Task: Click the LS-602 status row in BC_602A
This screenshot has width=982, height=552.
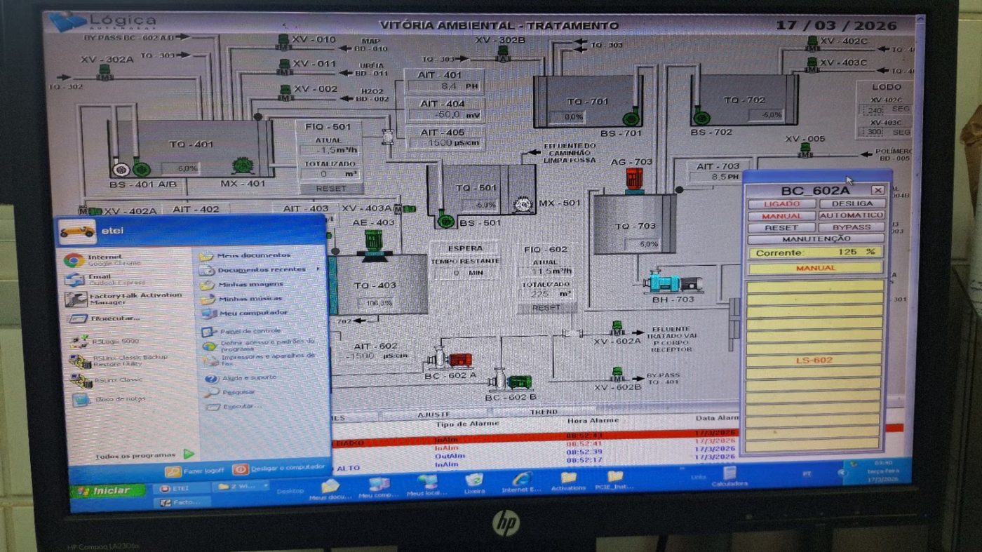Action: click(814, 361)
